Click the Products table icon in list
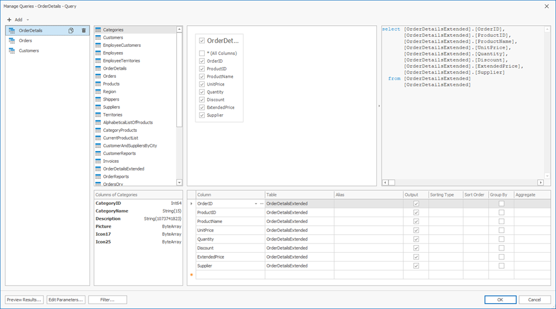556x309 pixels. 98,84
